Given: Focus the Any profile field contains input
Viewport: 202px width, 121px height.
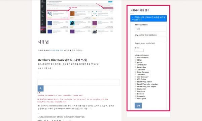Looking at the screenshot, I should point(150,39).
